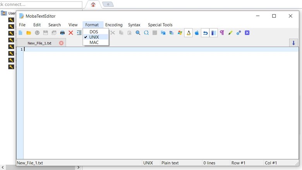Select the checked UNIX format option
This screenshot has width=302, height=170.
pos(96,37)
